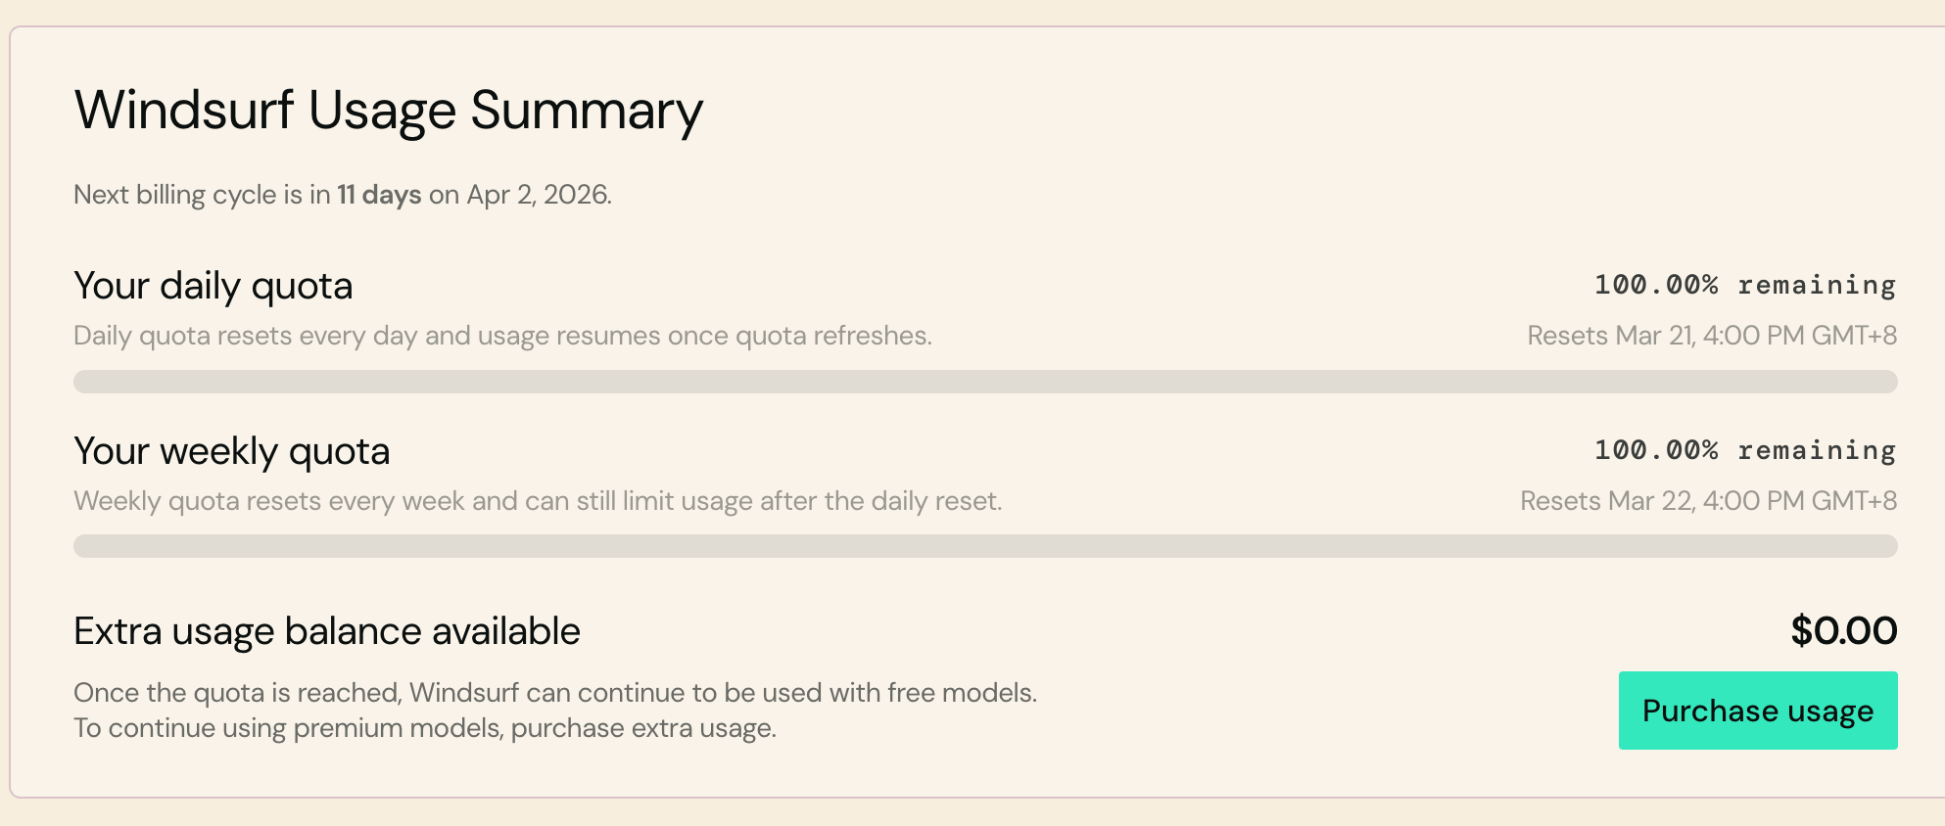Click the daily '100.00% remaining' value
Screen dimensions: 1945x826
[x=1745, y=285]
